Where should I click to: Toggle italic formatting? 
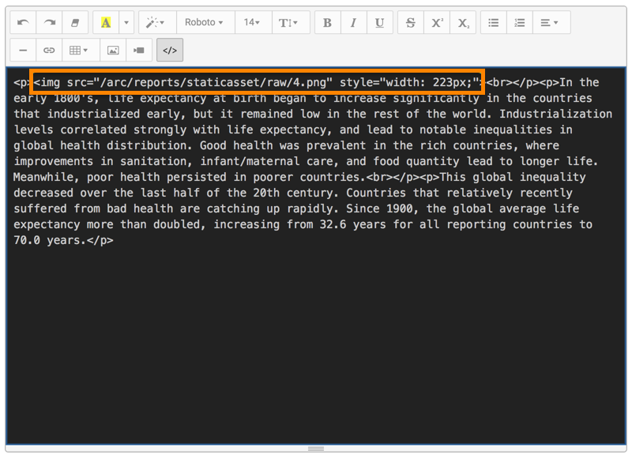(x=353, y=23)
